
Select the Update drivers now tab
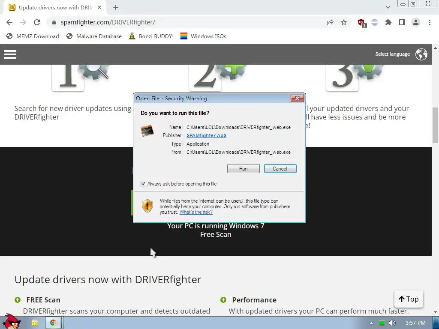[x=55, y=8]
